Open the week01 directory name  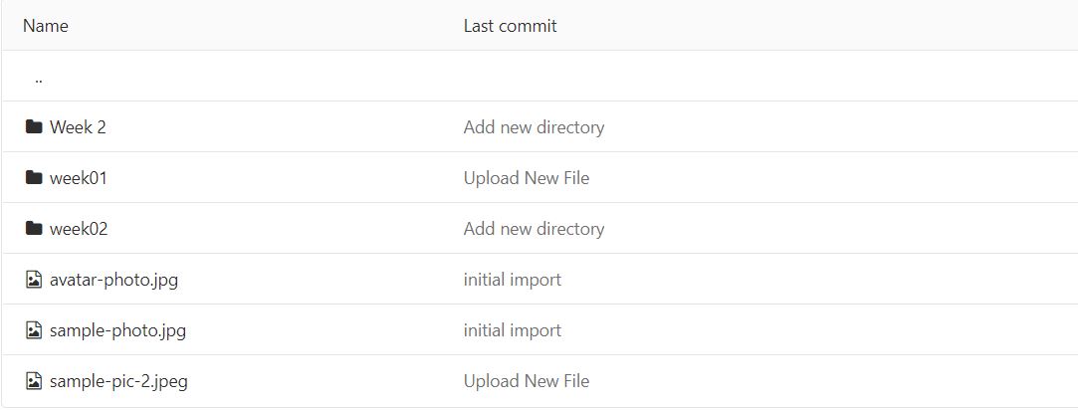coord(79,178)
